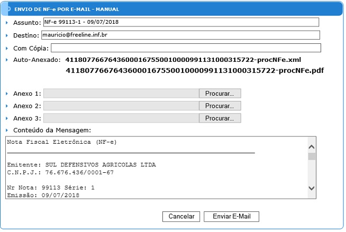Select the empty Com Cópia field

point(181,48)
